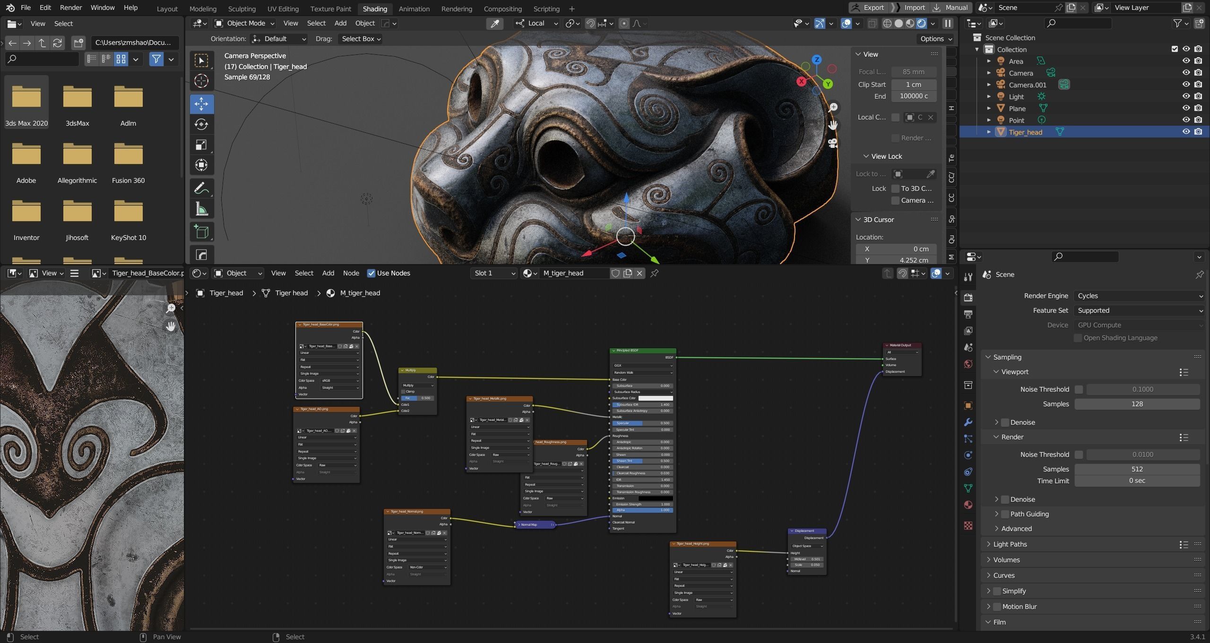The height and width of the screenshot is (643, 1210).
Task: Open Render properties tab icon
Action: coord(968,297)
